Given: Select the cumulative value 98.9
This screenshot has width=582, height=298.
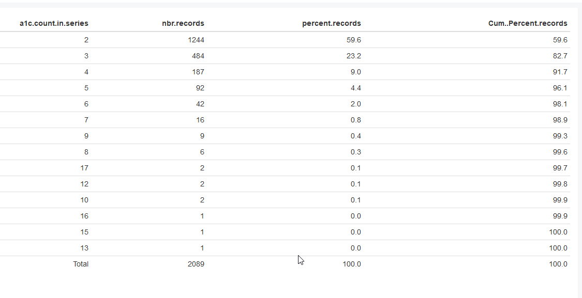Looking at the screenshot, I should coord(560,120).
